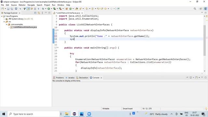Open the Debug configurations dropdown arrow
The height and width of the screenshot is (117, 208).
tap(45, 9)
